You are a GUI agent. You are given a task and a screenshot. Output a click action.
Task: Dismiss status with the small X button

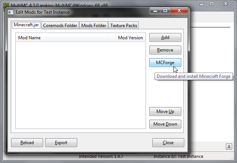coord(229,146)
